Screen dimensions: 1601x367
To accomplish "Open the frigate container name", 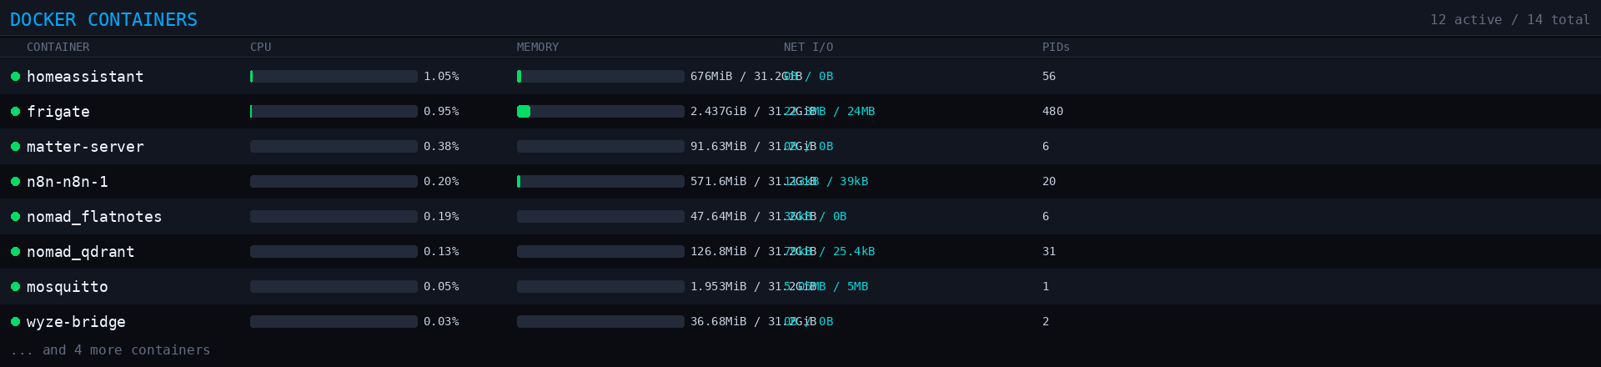I will coord(58,112).
